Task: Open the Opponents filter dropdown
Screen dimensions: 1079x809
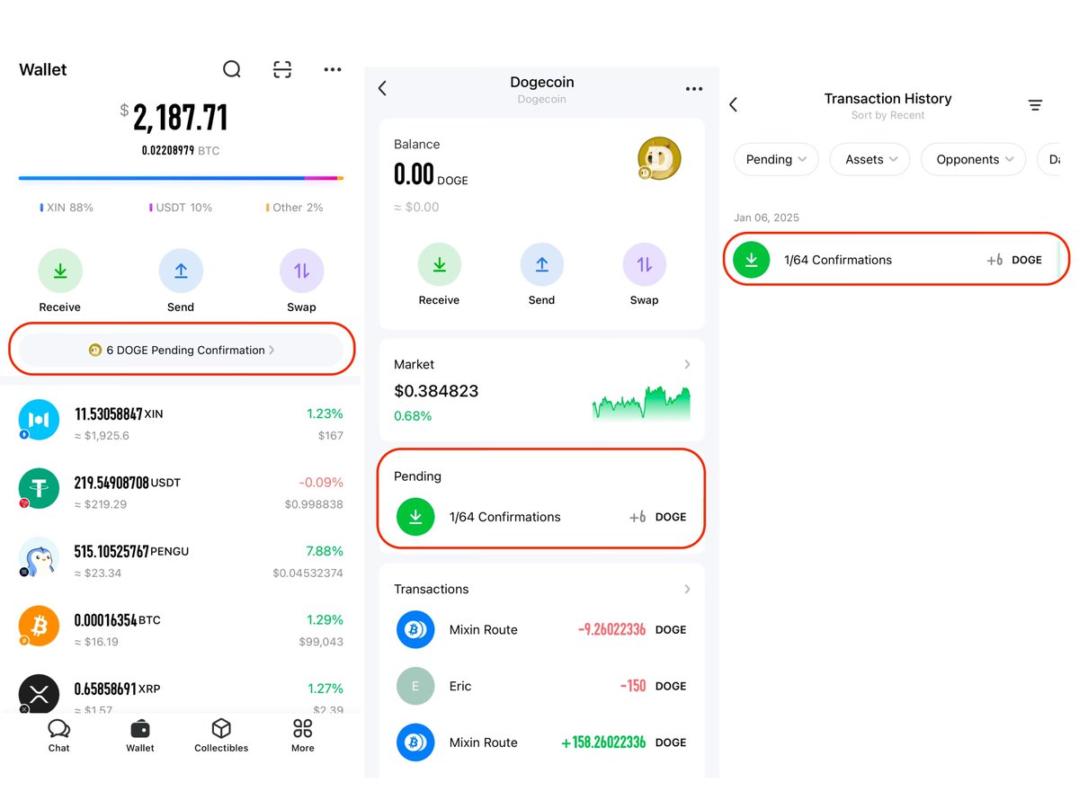Action: click(974, 159)
